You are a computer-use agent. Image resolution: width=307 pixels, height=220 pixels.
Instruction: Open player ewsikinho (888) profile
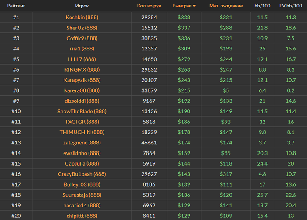coord(82,153)
